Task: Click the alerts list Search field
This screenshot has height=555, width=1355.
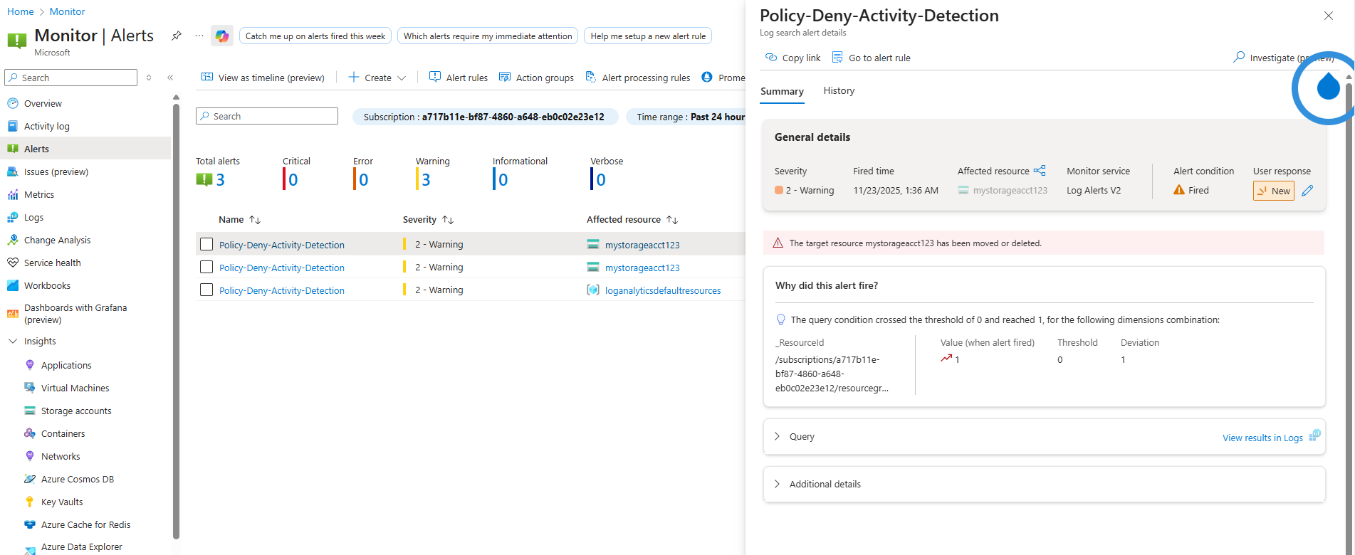Action: 267,116
